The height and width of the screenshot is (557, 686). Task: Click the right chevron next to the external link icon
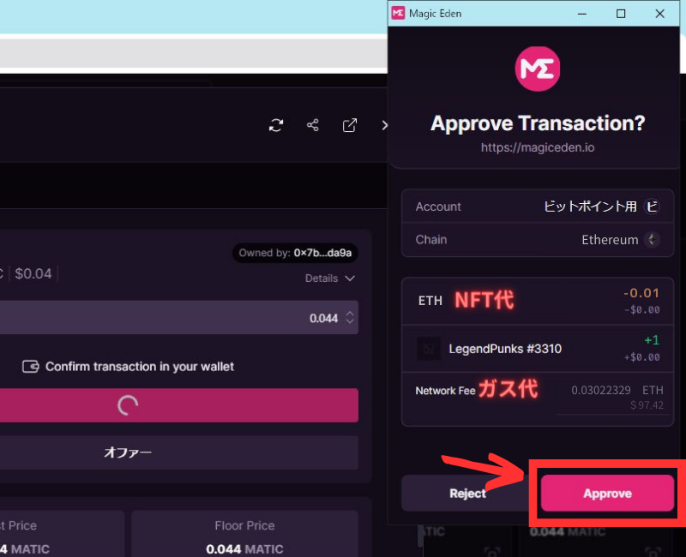coord(384,125)
